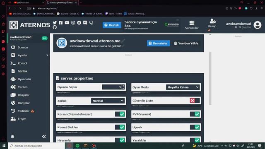Toggle Güvenilir Liste switch

point(195,101)
